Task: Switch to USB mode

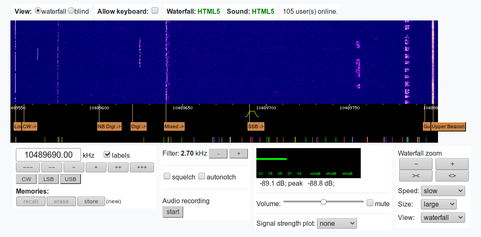Action: click(x=71, y=179)
